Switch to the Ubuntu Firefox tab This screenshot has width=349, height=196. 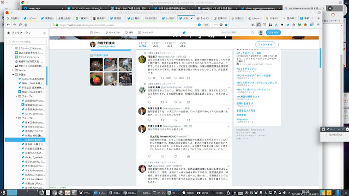click(256, 18)
